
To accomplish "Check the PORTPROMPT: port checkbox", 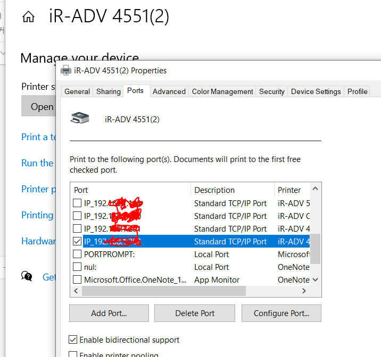I will click(x=77, y=254).
